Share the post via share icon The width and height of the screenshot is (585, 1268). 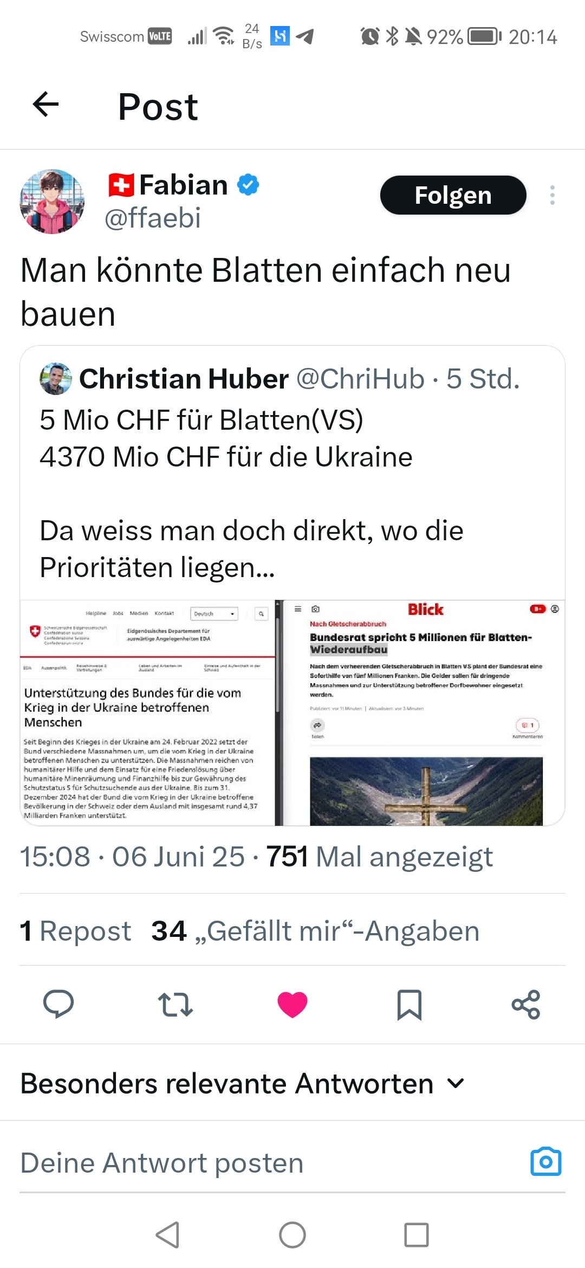pos(526,1005)
